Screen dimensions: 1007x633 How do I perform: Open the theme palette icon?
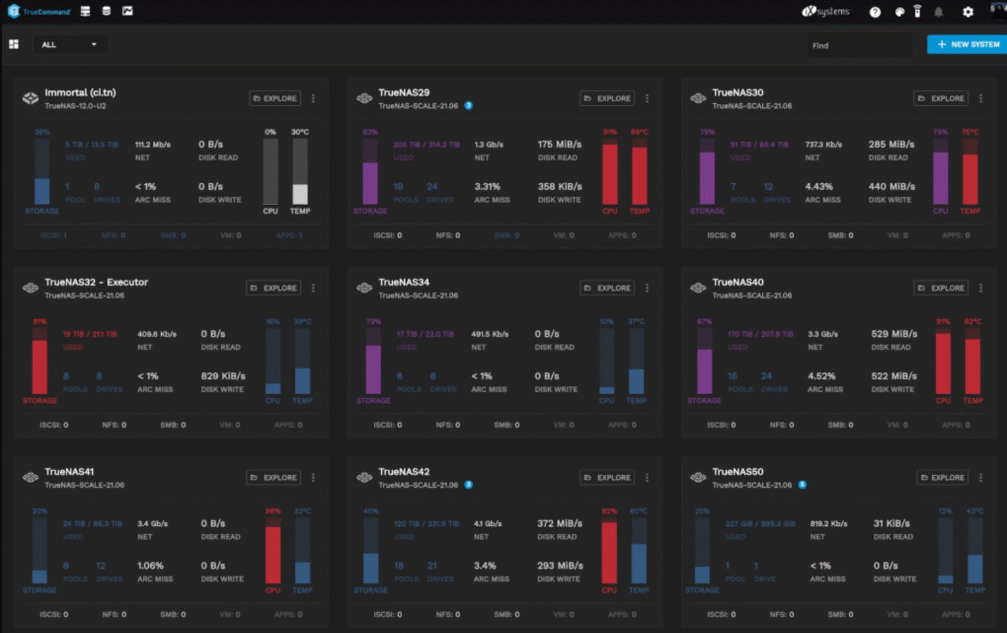900,12
